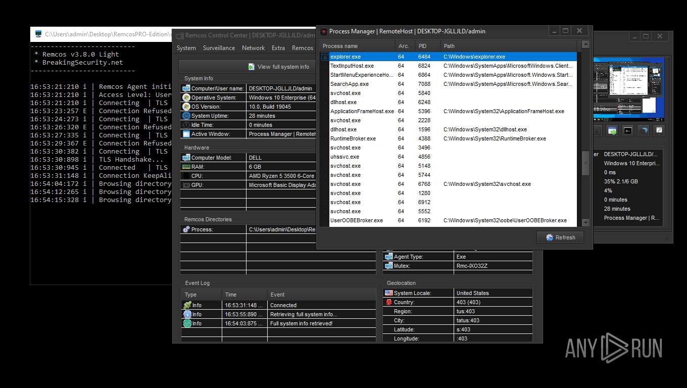Image resolution: width=687 pixels, height=388 pixels.
Task: Click the blue Remcos swoosh icon in right panel
Action: point(643,131)
